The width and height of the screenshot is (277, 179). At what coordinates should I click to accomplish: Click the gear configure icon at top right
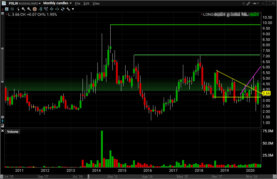(243, 3)
